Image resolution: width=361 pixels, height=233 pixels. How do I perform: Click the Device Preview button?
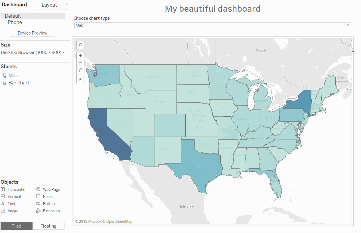(33, 33)
